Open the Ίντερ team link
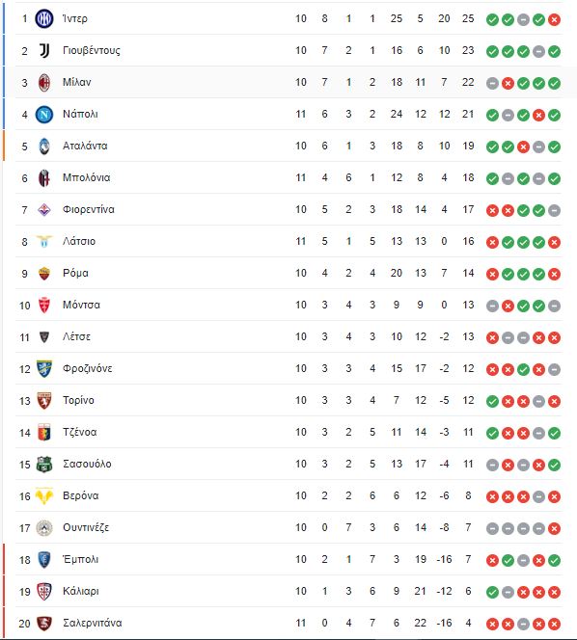 [75, 18]
